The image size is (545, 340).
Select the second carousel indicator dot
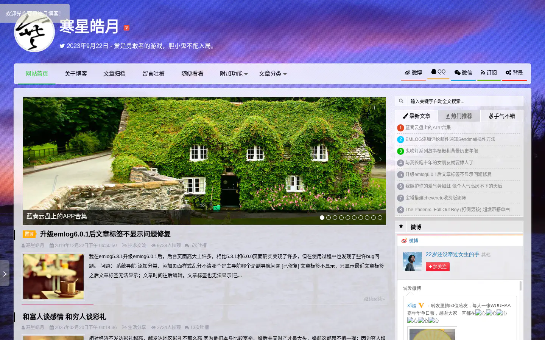[329, 218]
